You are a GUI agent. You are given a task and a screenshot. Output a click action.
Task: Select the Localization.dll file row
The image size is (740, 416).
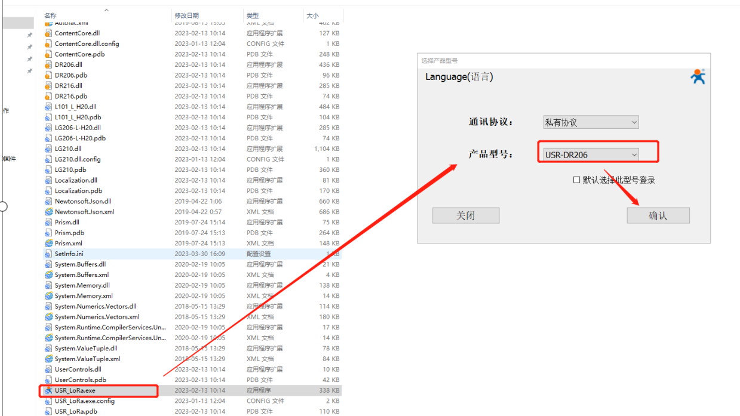pyautogui.click(x=76, y=180)
